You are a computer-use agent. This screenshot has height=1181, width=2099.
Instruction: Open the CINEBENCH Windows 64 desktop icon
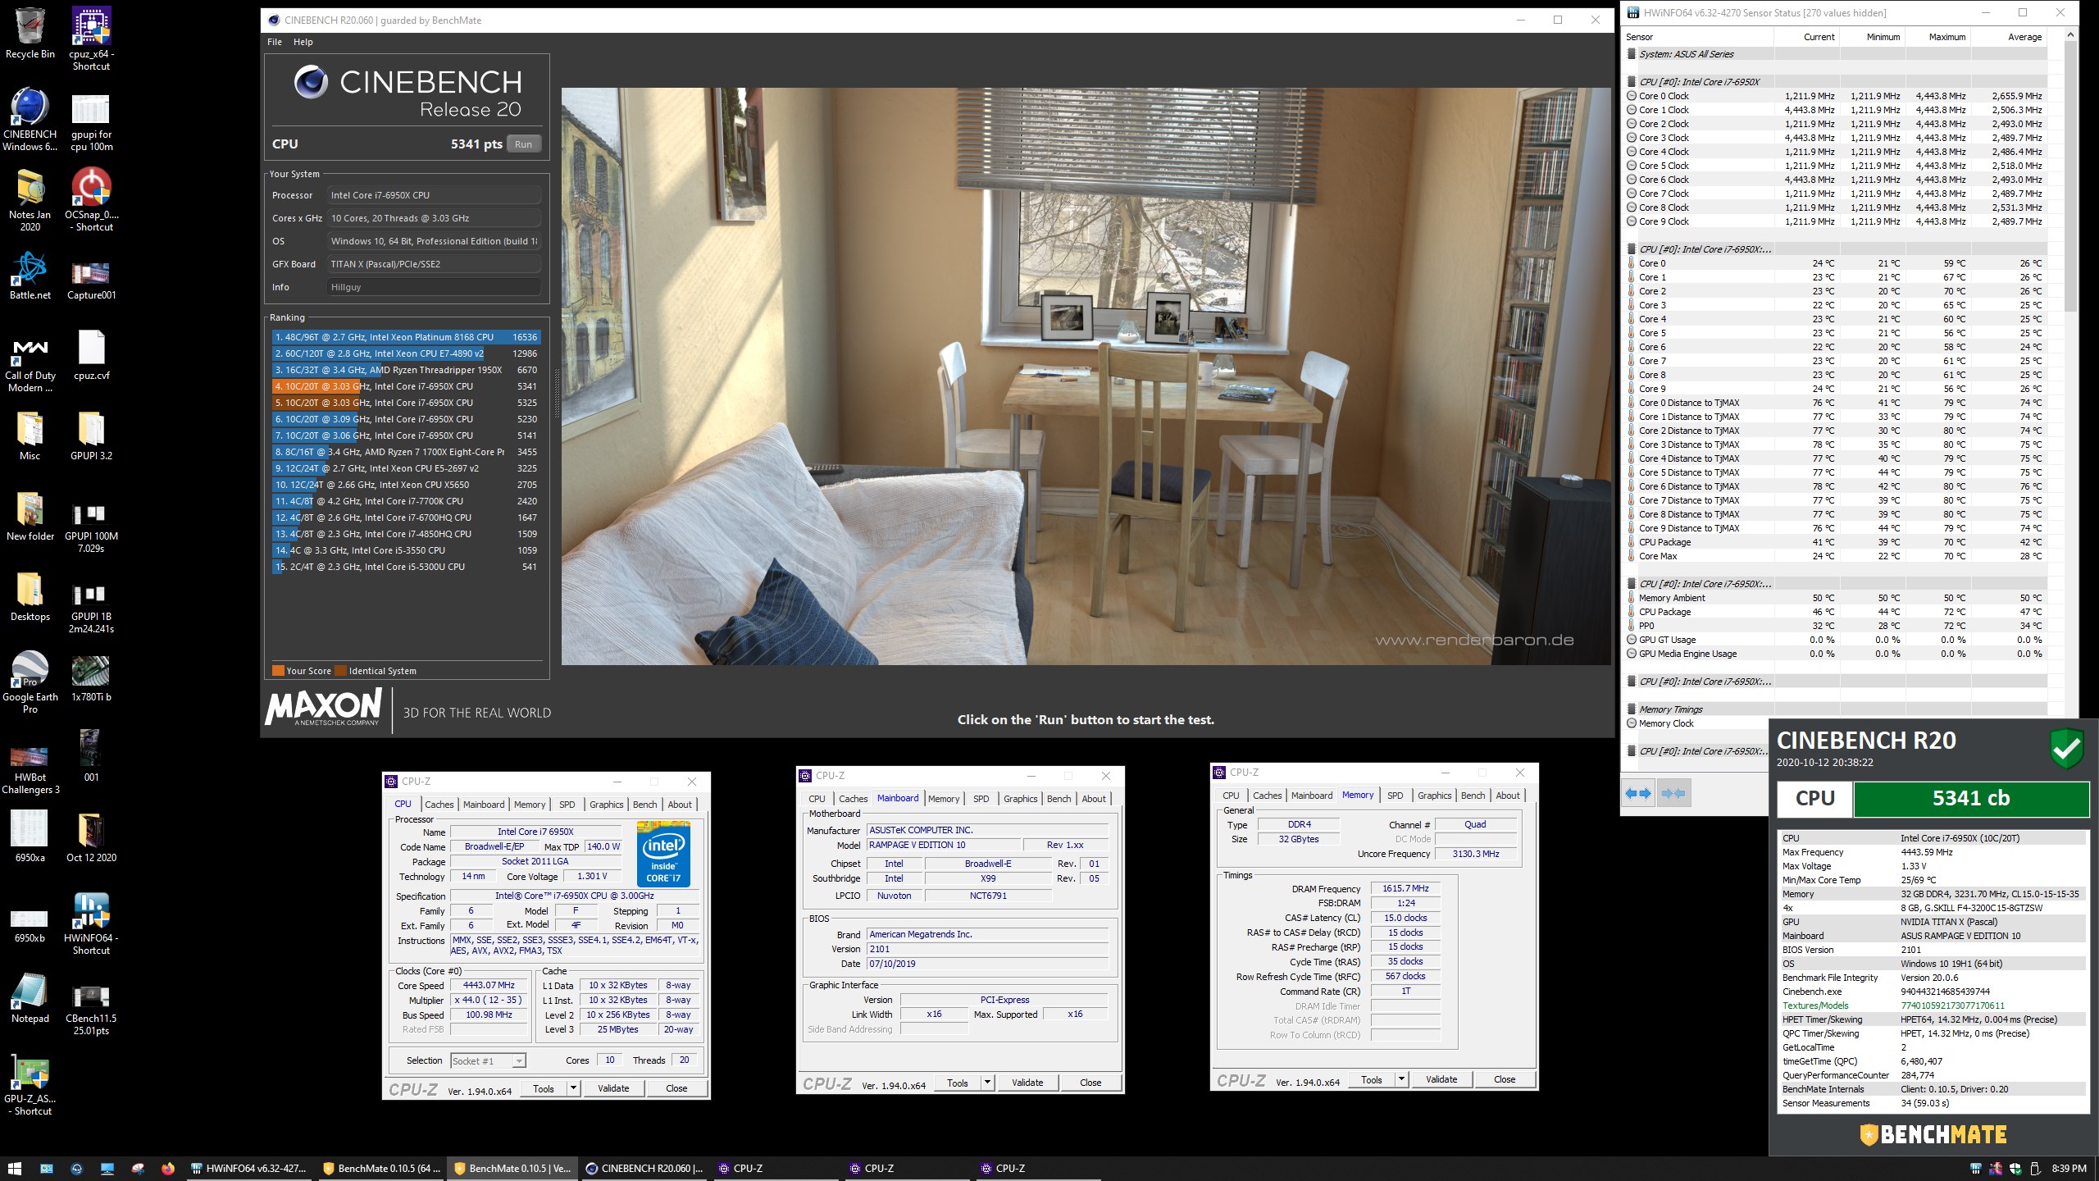(x=30, y=120)
